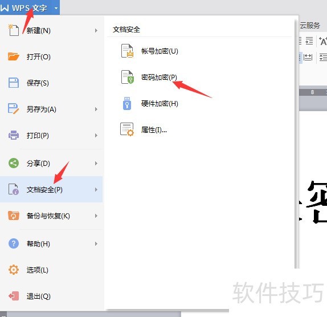Expand the 另存为(A) submenu arrow
Viewport: 327px width, 317px height.
pyautogui.click(x=96, y=109)
